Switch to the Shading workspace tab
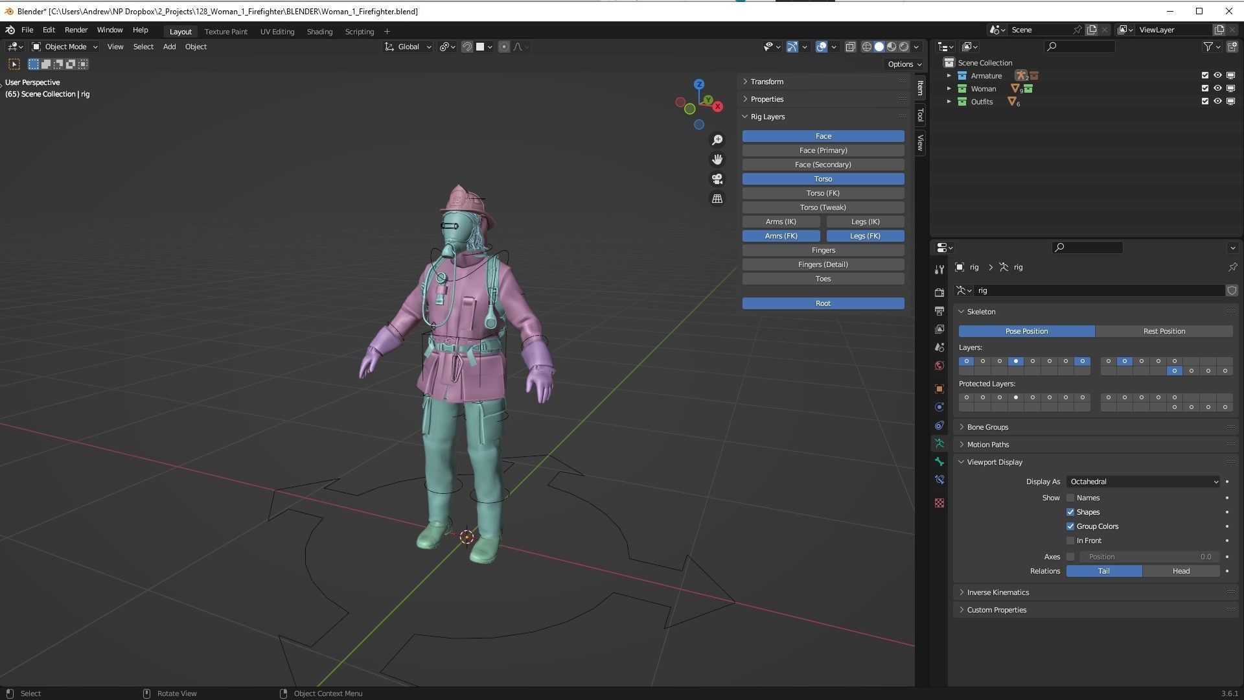The height and width of the screenshot is (700, 1244). click(x=319, y=31)
